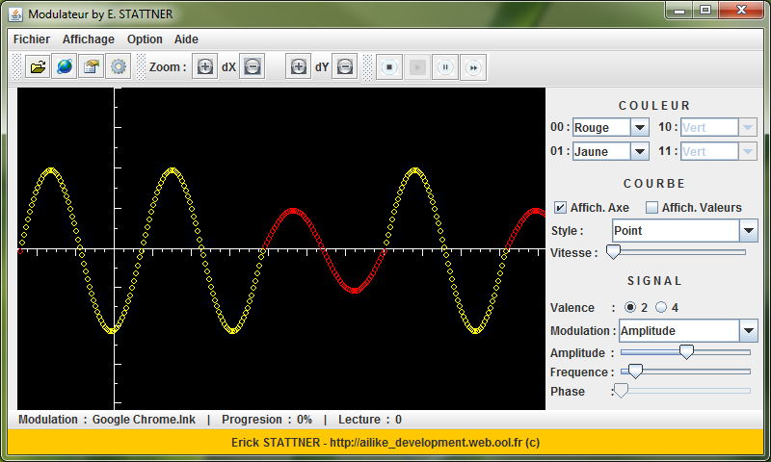Toggle the Affich. Axe checkbox
This screenshot has width=771, height=462.
[560, 208]
